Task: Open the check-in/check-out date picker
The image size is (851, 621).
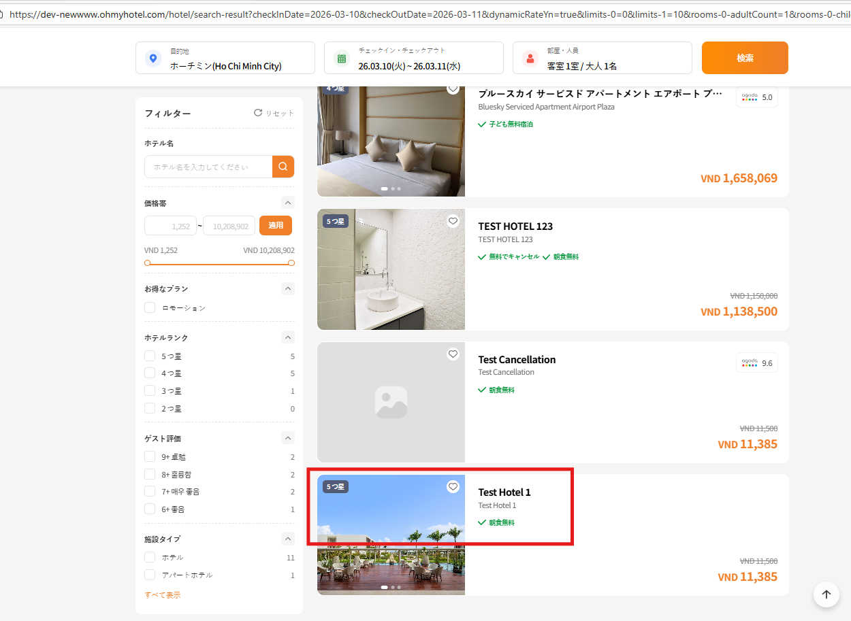Action: click(x=414, y=58)
